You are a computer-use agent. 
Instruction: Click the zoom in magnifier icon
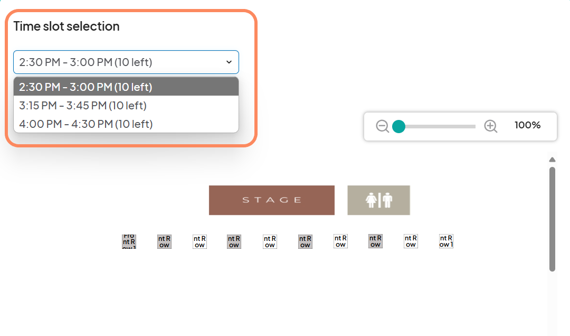491,126
